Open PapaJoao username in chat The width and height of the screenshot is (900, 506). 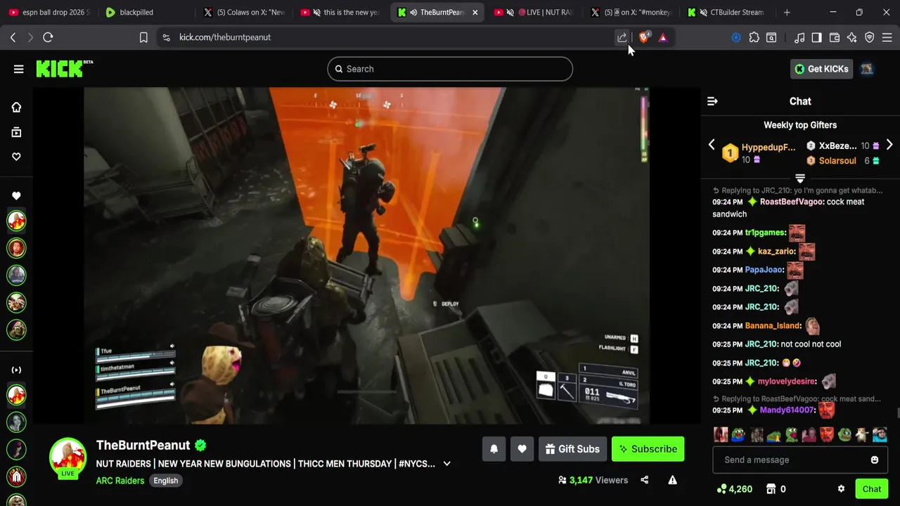764,270
